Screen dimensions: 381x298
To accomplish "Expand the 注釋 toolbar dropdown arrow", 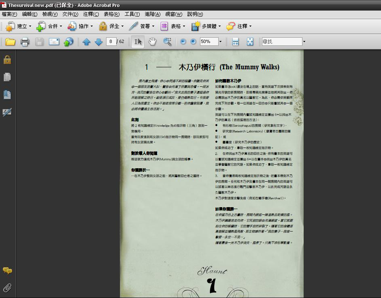I will point(250,26).
